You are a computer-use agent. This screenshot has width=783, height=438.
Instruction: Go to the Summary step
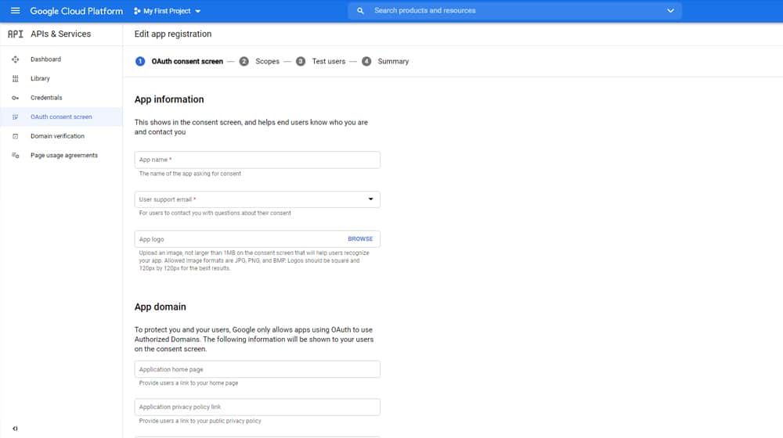[x=393, y=61]
